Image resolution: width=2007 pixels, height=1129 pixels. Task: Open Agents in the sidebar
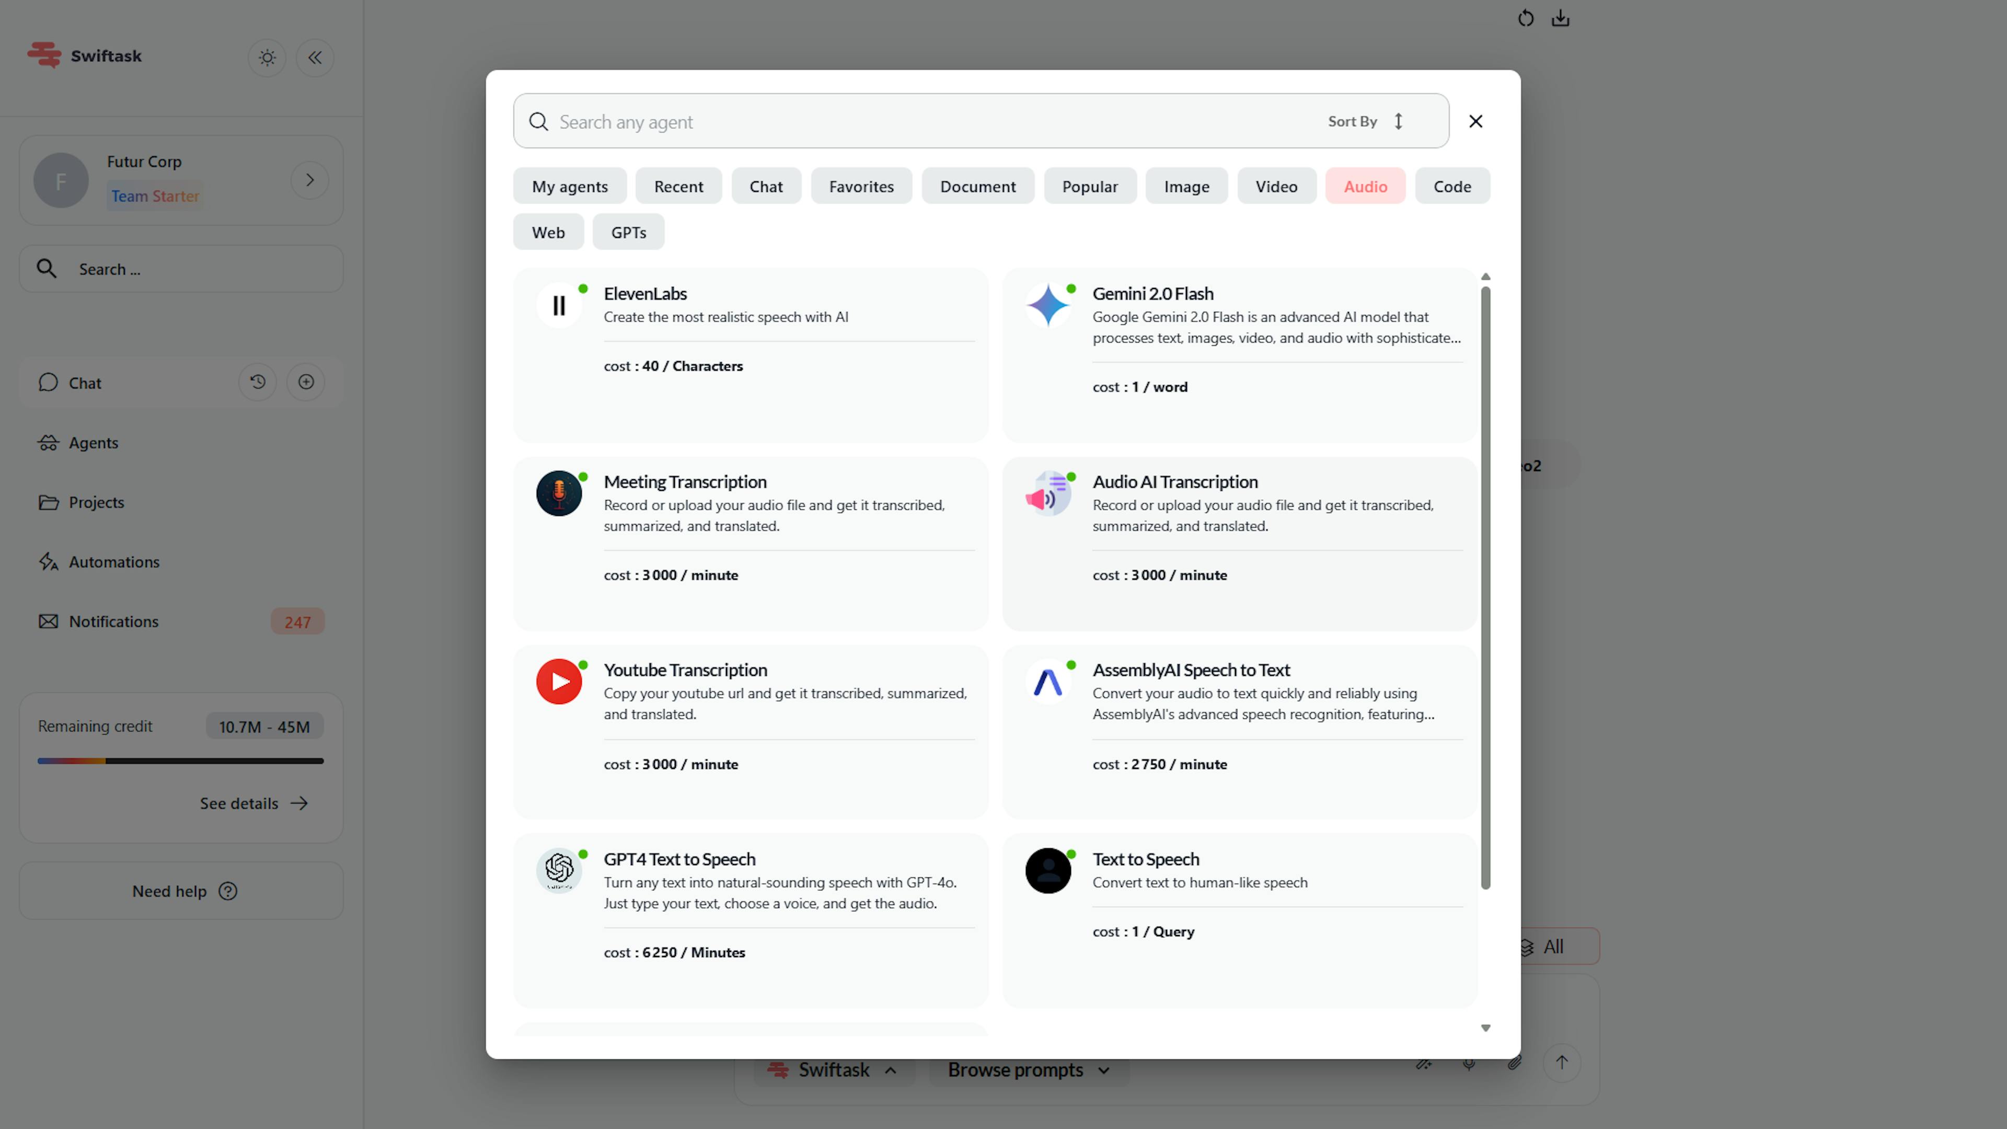pos(78,443)
